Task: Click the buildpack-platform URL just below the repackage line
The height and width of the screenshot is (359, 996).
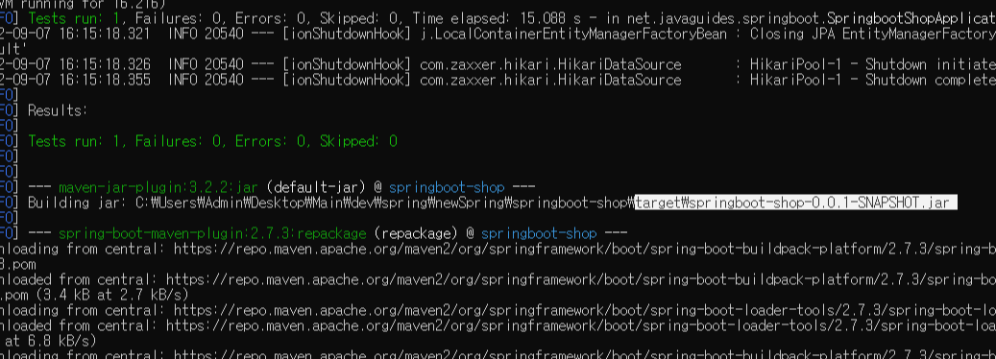Action: (x=584, y=250)
